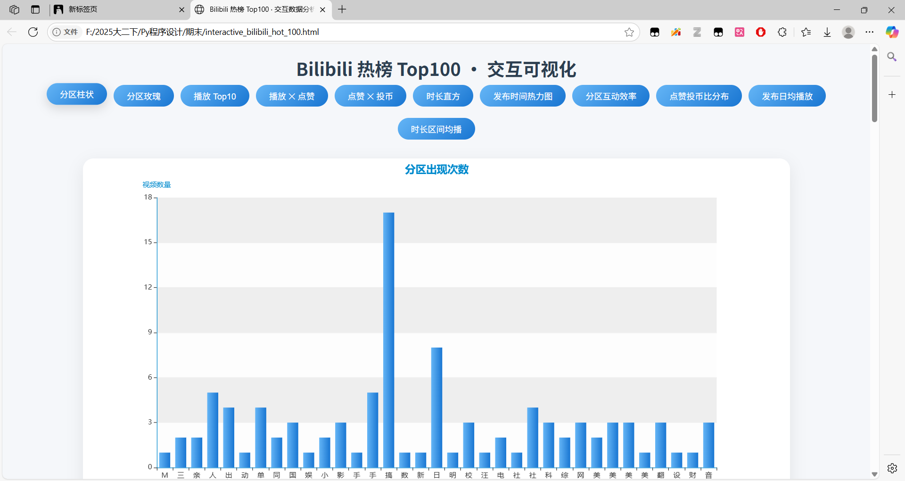Click the pink translate extension icon
The width and height of the screenshot is (905, 481).
(740, 32)
